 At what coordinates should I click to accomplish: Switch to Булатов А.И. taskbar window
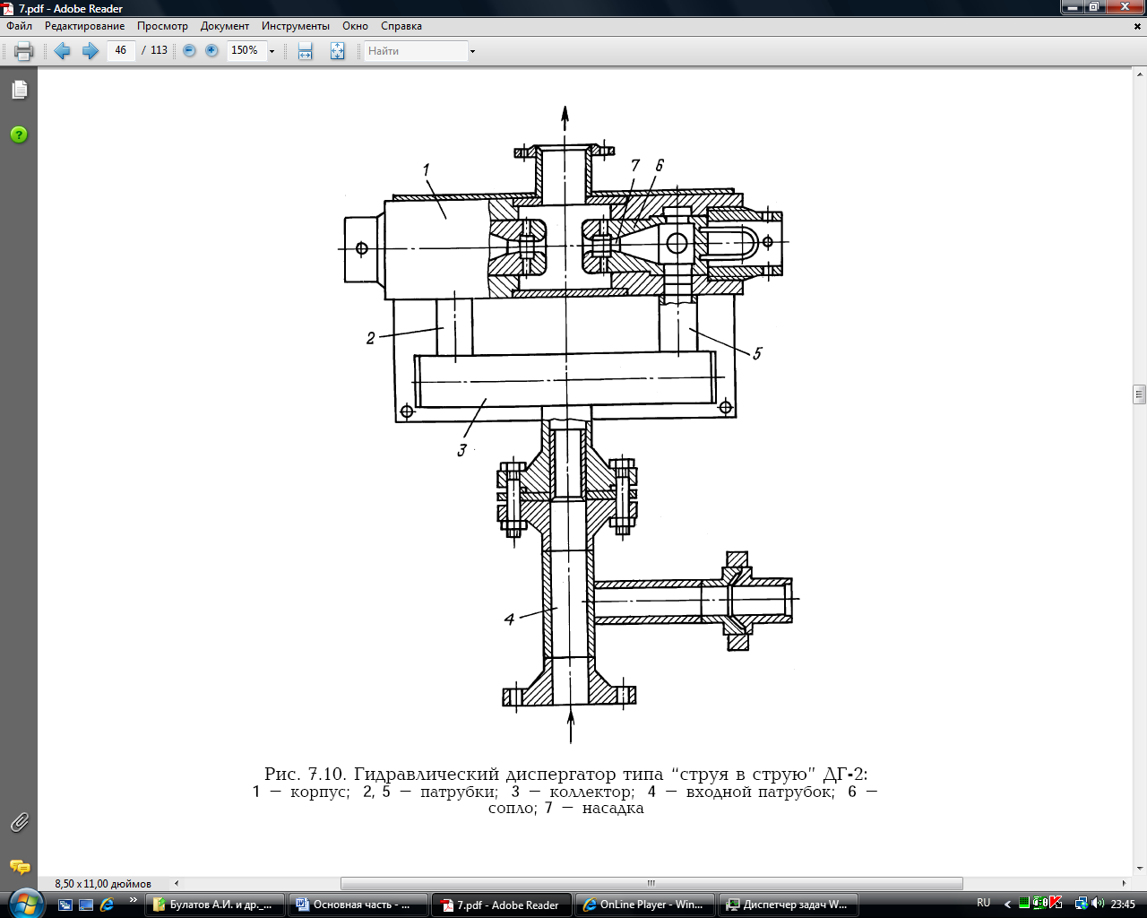click(x=214, y=905)
